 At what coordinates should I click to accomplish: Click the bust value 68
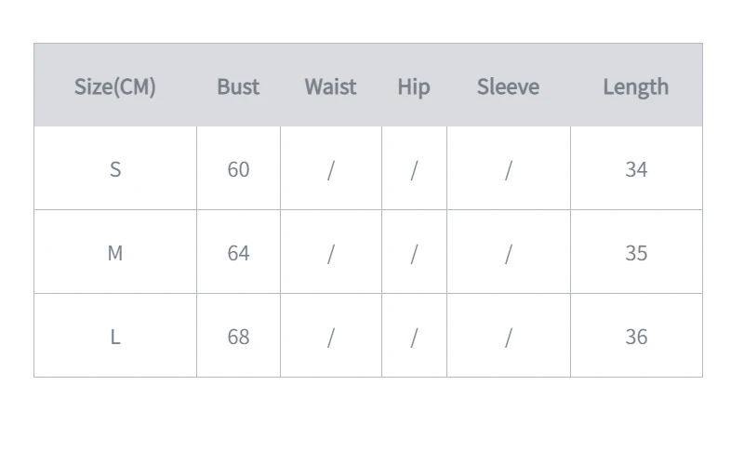(238, 338)
